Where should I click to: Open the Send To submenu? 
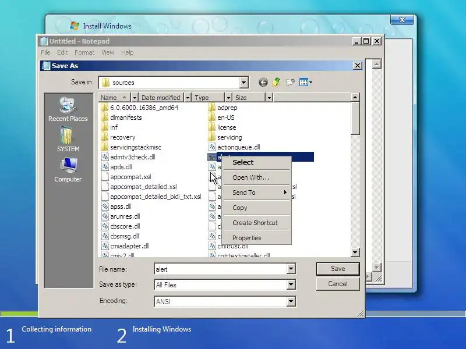point(257,193)
